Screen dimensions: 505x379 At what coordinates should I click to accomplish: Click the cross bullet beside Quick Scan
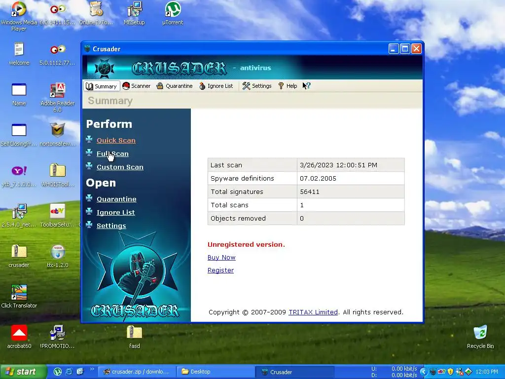pyautogui.click(x=89, y=139)
